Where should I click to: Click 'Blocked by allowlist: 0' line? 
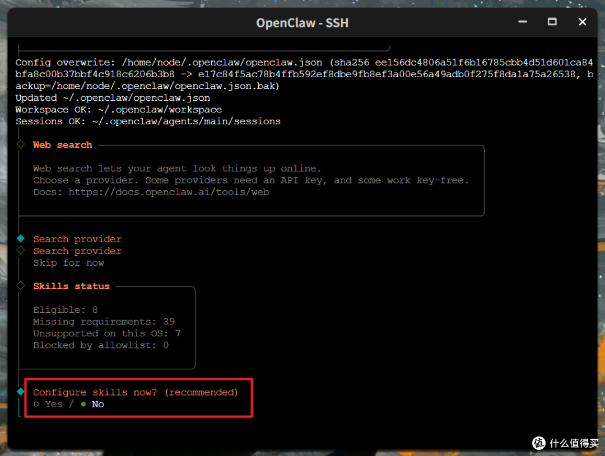coord(101,345)
